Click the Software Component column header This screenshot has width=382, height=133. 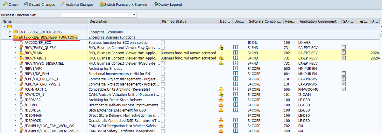pyautogui.click(x=265, y=21)
